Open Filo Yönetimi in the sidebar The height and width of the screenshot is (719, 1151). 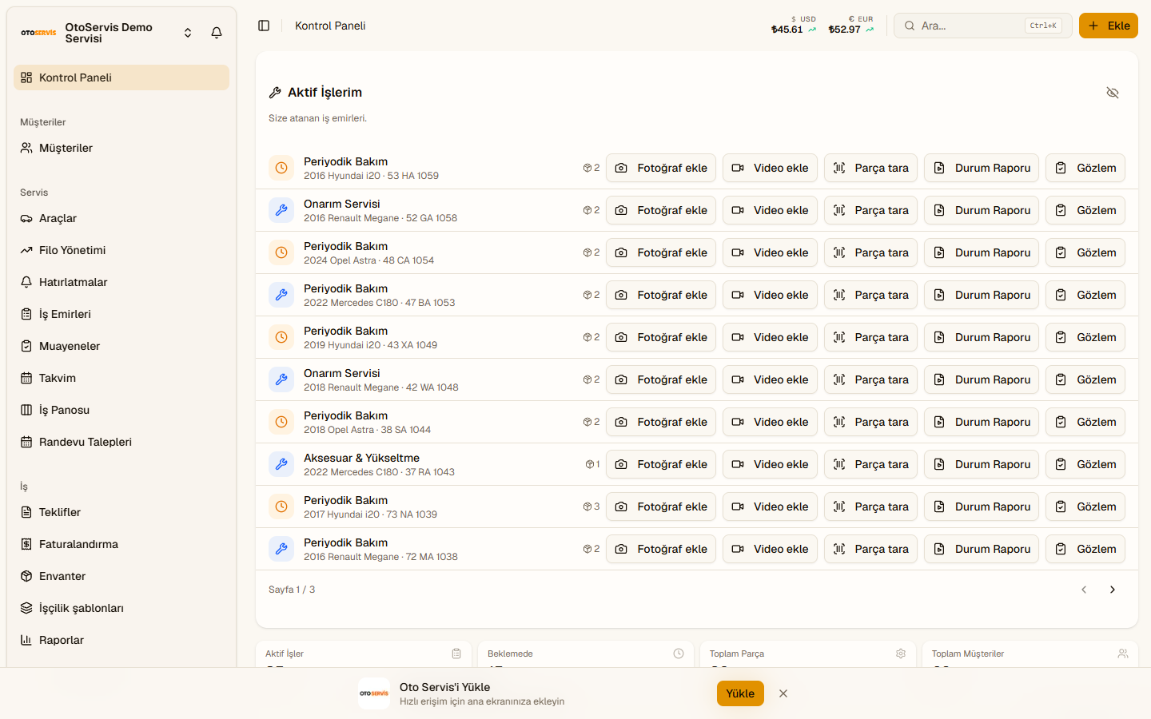click(121, 250)
